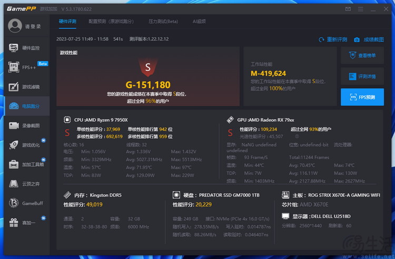This screenshot has height=259, width=395.
Task: Click ROG STRIX X670E-A GAMING WIFI label
Action: tap(344, 195)
